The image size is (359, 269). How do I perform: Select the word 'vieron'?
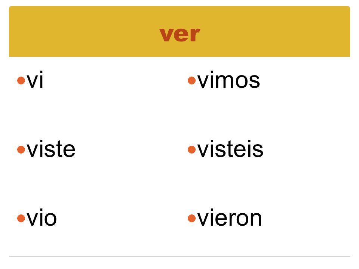point(229,217)
